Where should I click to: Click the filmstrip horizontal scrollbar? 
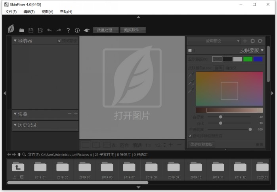[x=78, y=182]
